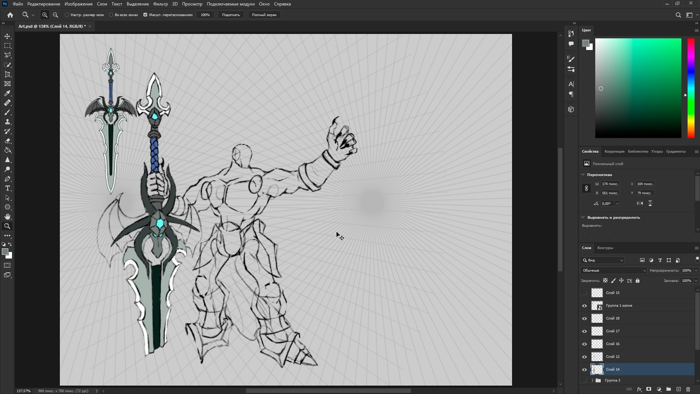Add a layer style via fx icon
The width and height of the screenshot is (700, 394).
point(639,390)
